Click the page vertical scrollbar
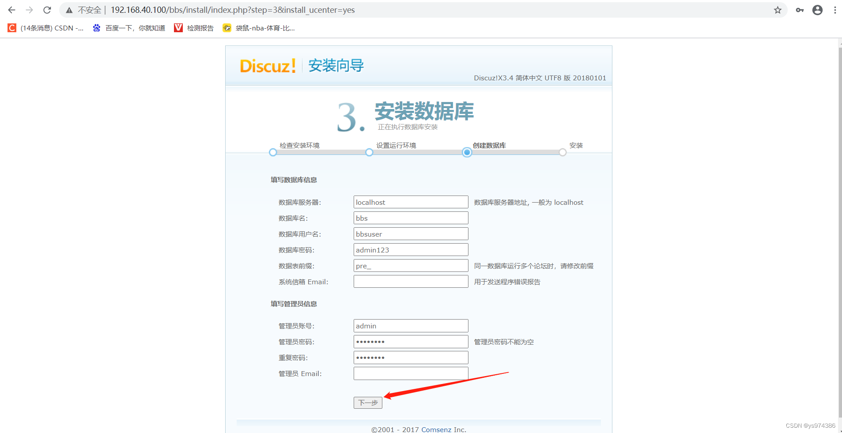 tap(839, 232)
